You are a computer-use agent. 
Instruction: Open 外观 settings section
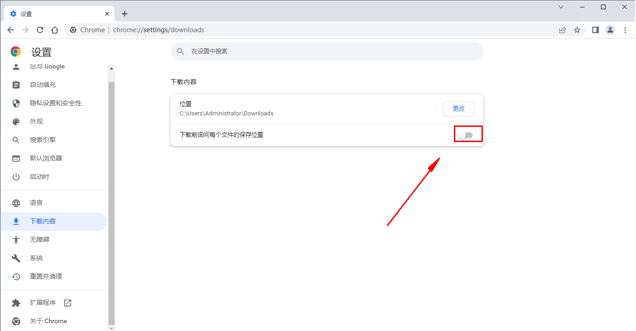(x=36, y=122)
